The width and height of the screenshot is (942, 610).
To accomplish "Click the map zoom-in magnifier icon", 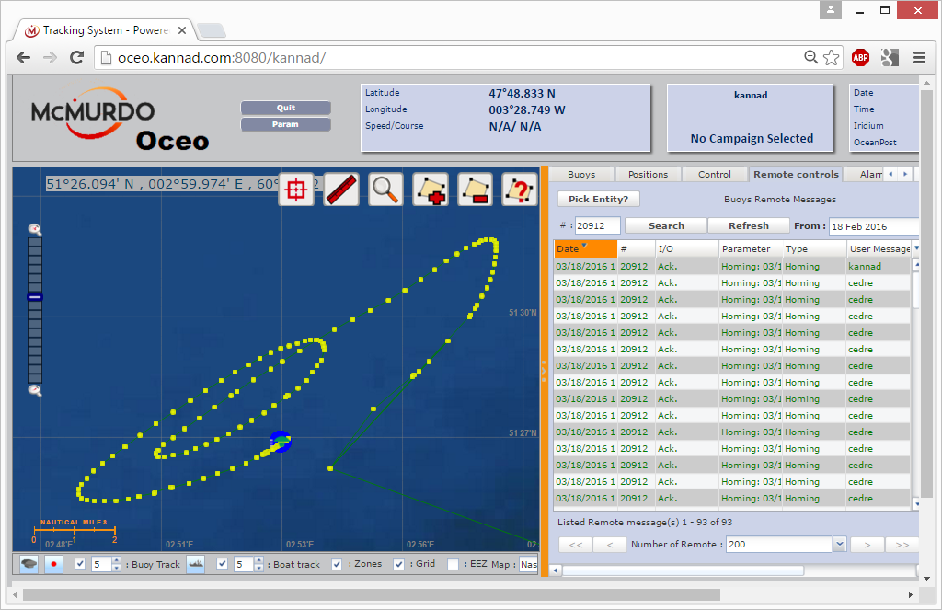I will coord(35,229).
